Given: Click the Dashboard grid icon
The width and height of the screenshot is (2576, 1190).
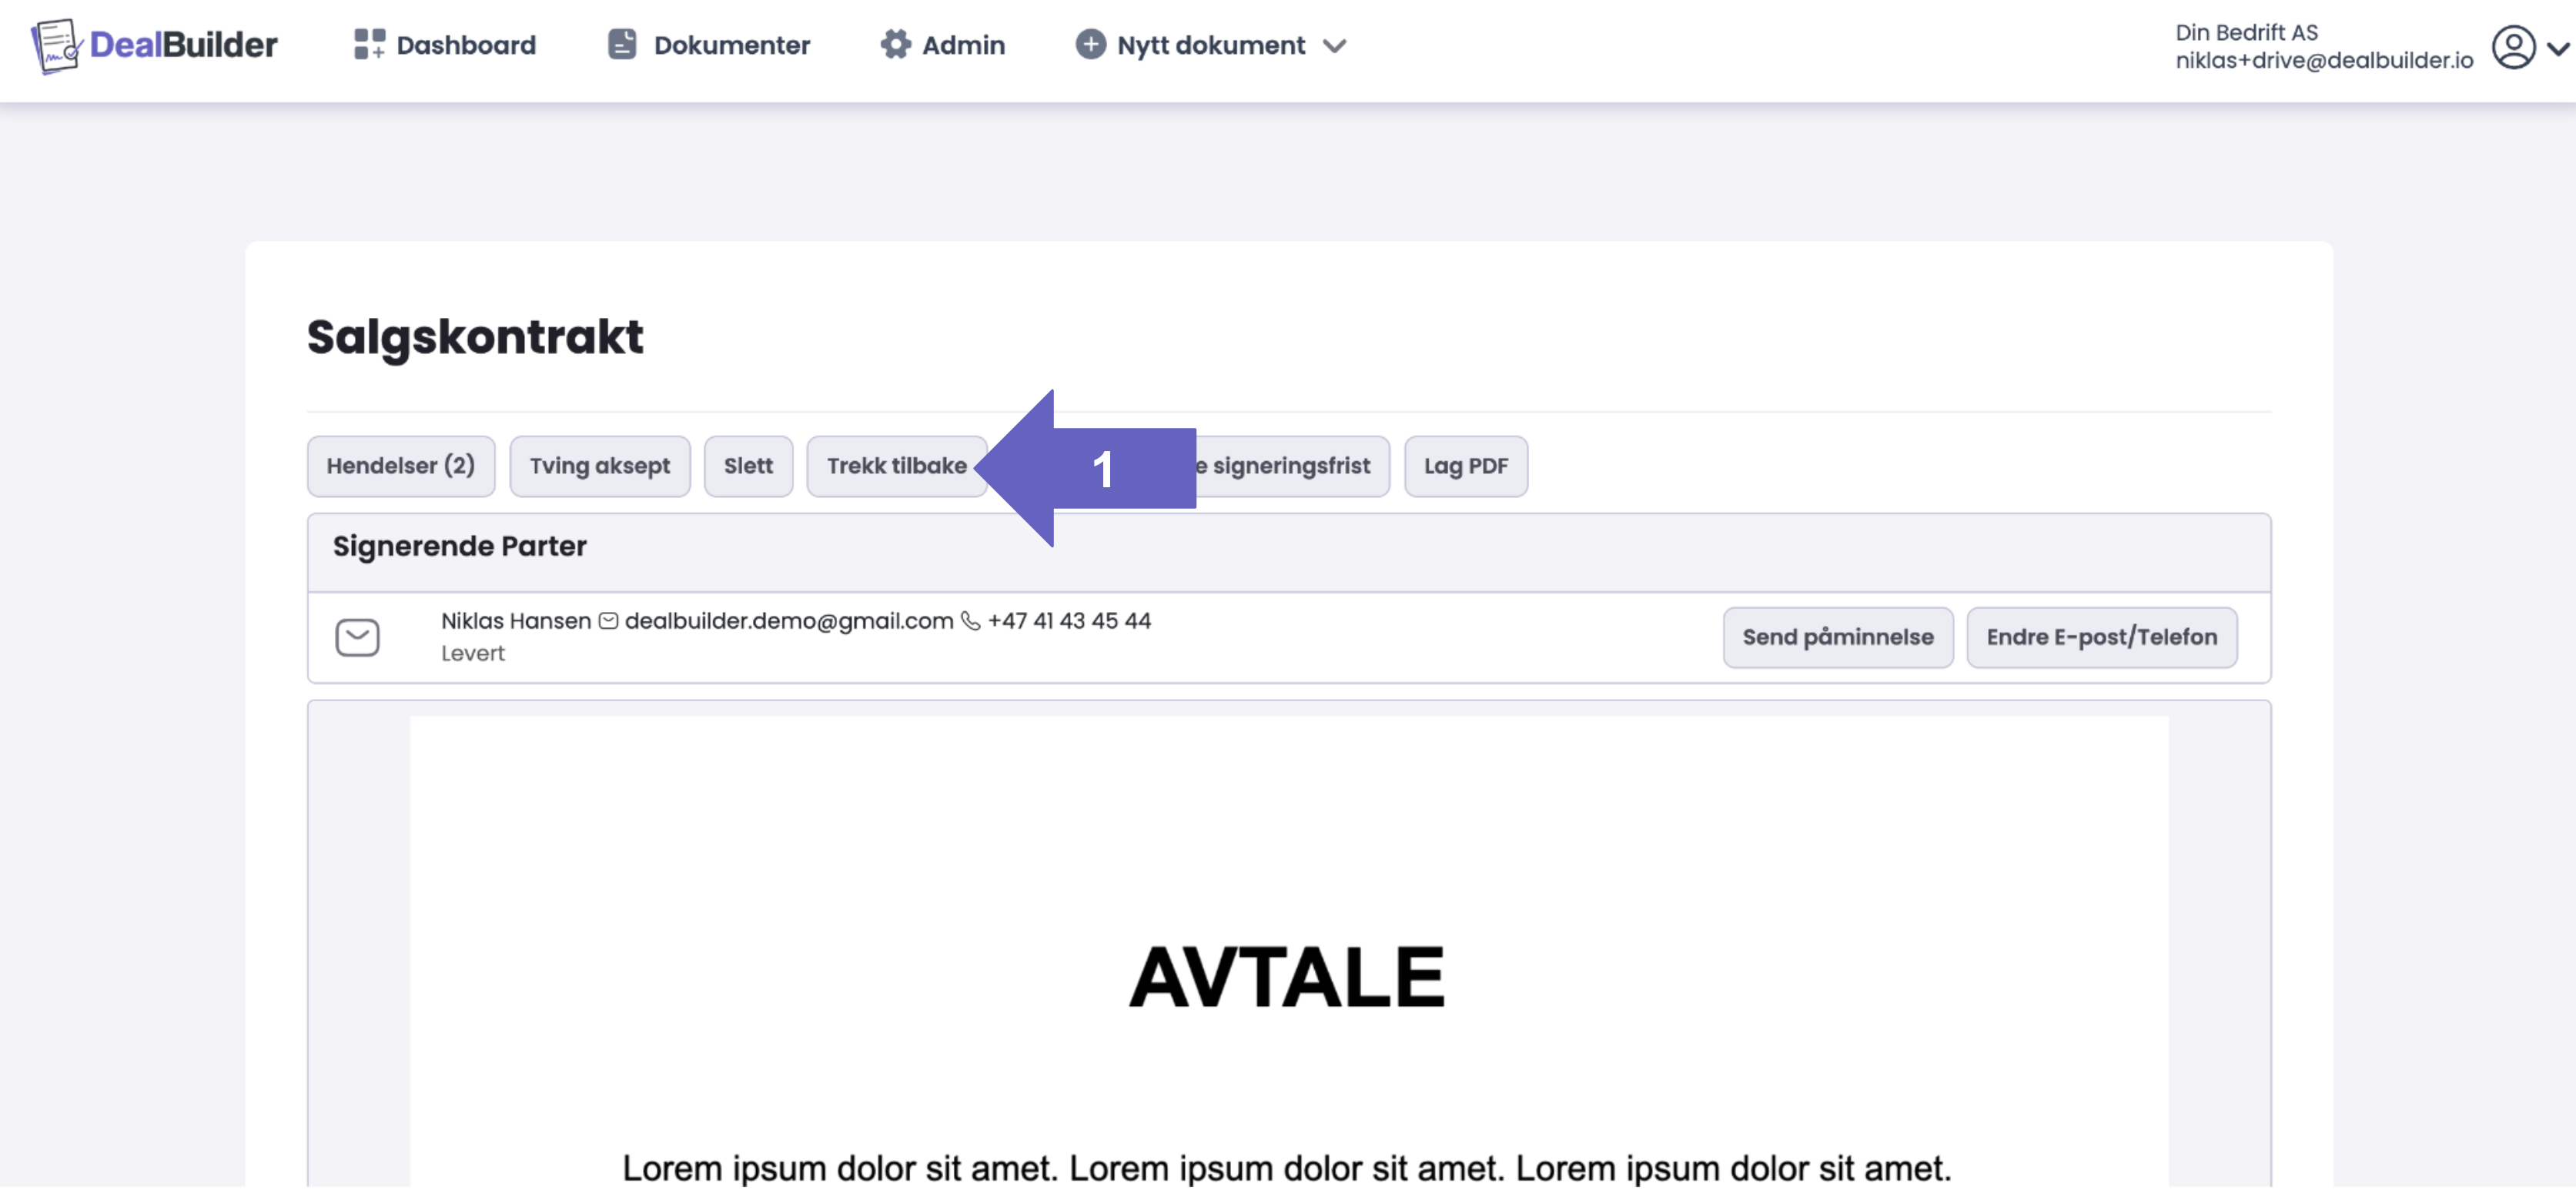Looking at the screenshot, I should point(369,44).
